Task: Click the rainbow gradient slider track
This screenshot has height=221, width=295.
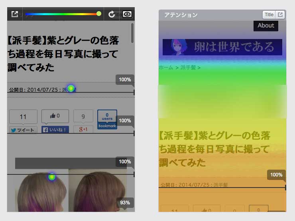Action: (62, 14)
